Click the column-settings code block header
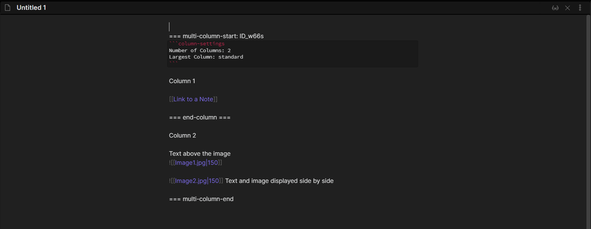Image resolution: width=591 pixels, height=229 pixels. point(201,44)
